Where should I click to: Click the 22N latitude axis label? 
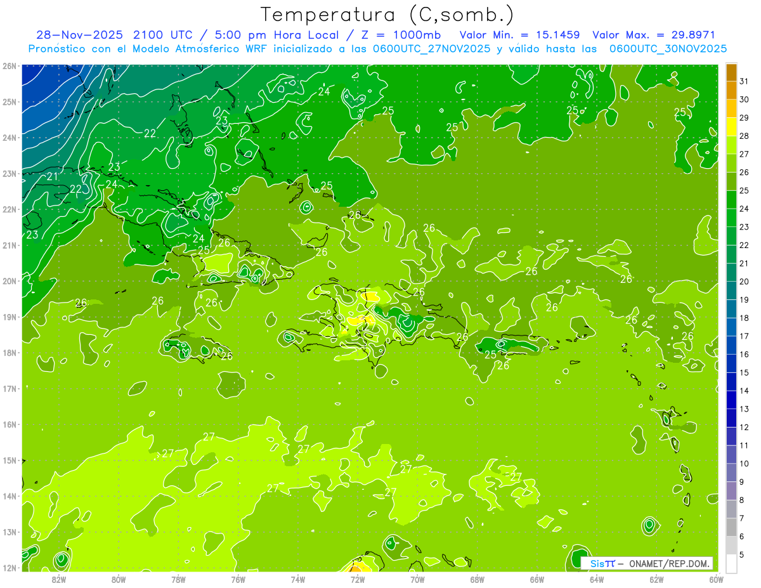(x=10, y=209)
